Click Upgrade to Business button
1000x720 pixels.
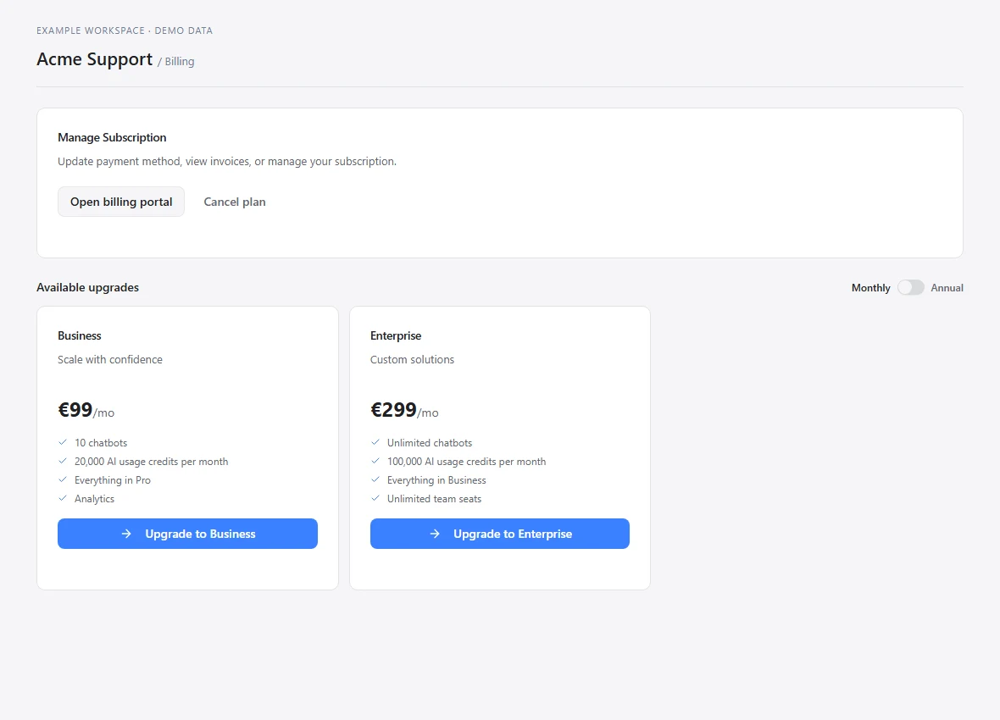click(x=187, y=534)
